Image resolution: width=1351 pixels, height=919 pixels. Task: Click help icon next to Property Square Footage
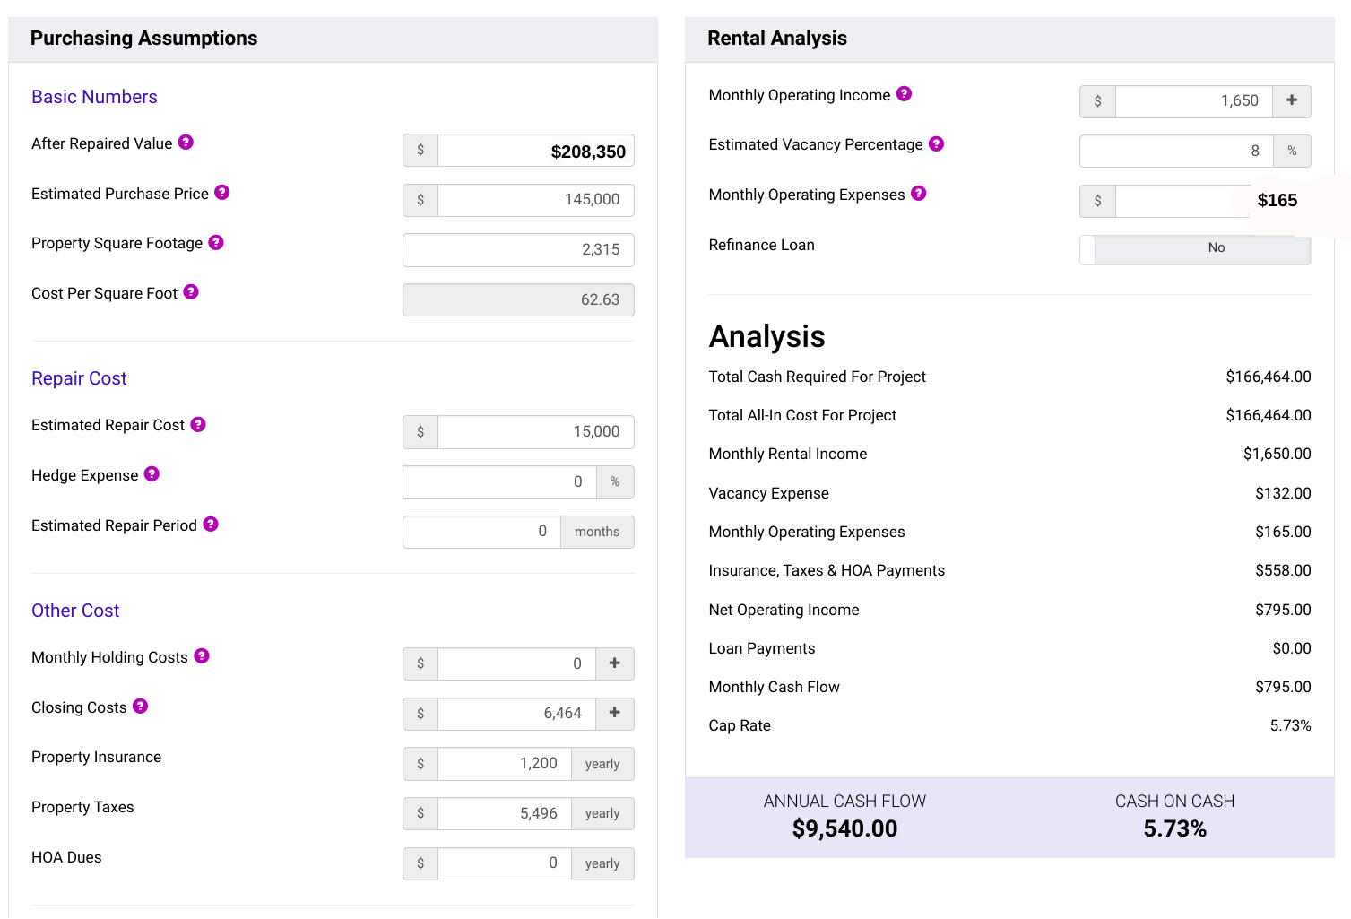(x=216, y=243)
